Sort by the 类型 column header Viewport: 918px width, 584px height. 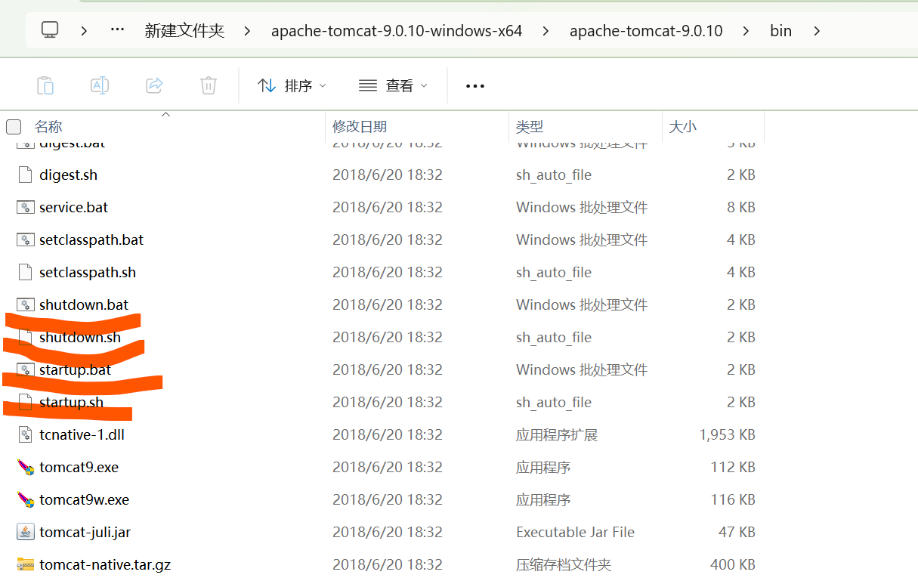tap(530, 126)
